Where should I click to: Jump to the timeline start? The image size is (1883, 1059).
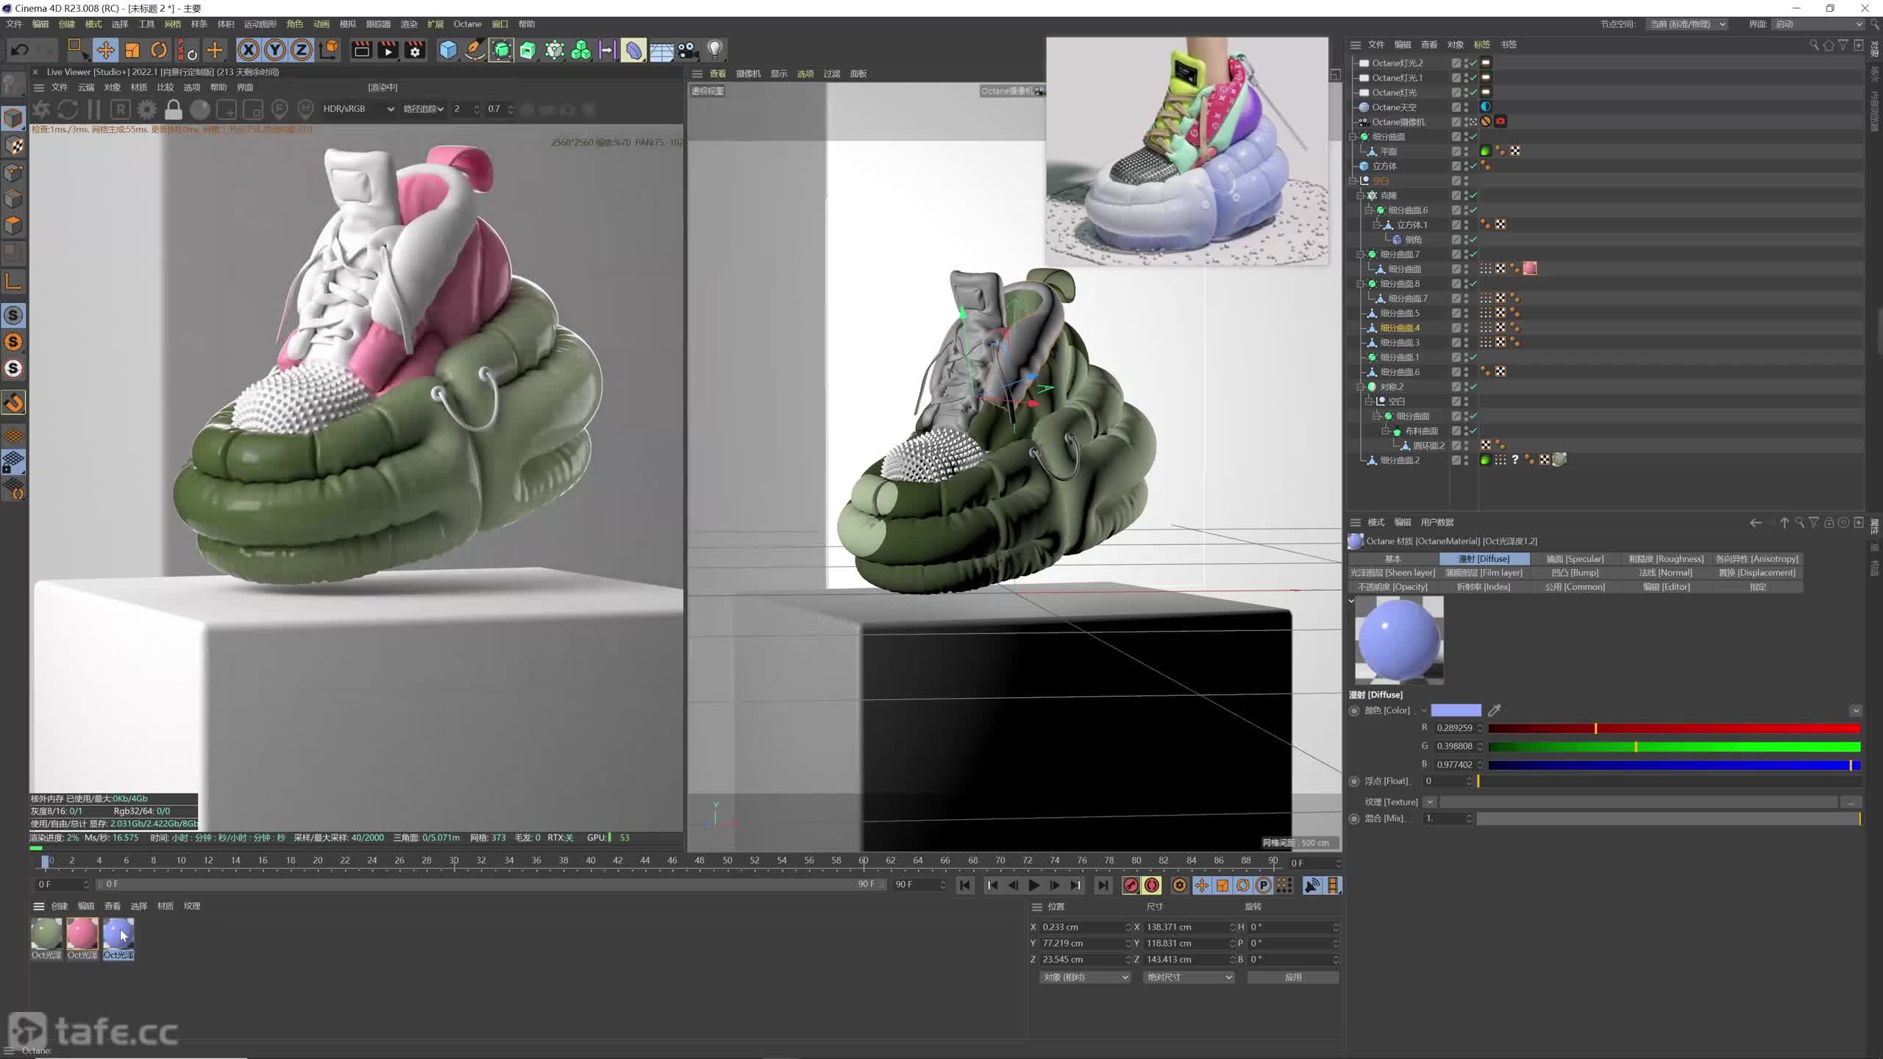(x=965, y=885)
